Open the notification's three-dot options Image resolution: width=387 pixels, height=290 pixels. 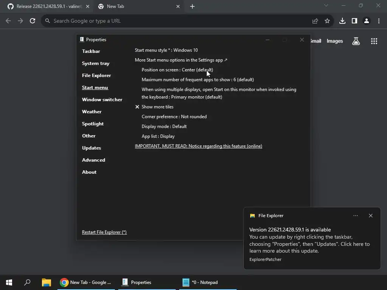[x=356, y=216]
